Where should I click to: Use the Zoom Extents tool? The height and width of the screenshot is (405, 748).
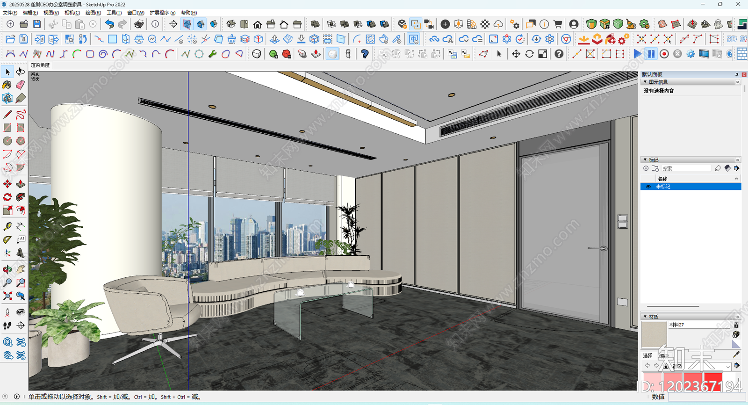click(7, 296)
